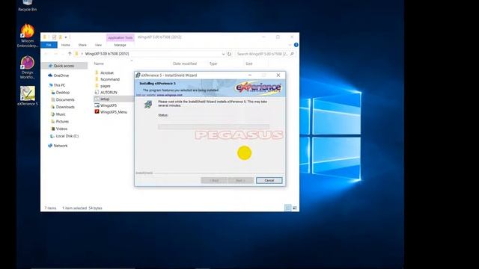
Task: Open the www.wingsxp.com website link
Action: click(170, 95)
